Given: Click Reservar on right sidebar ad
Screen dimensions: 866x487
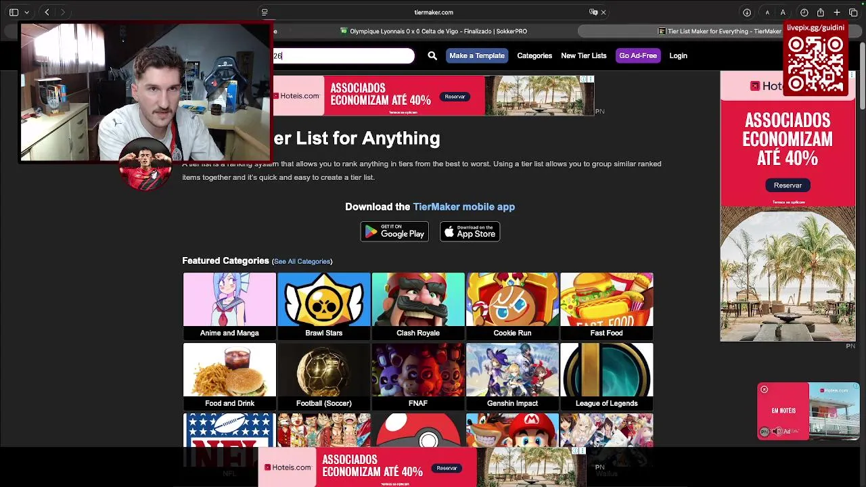Looking at the screenshot, I should pos(788,185).
